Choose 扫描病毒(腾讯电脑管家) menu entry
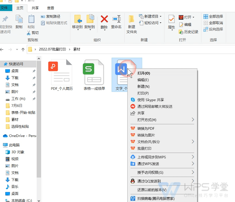Viewport: 235px width, 202px height. pos(162,199)
